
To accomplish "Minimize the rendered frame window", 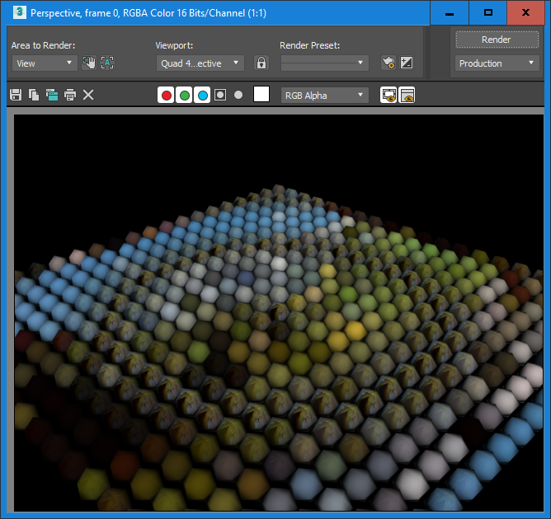I will click(449, 13).
